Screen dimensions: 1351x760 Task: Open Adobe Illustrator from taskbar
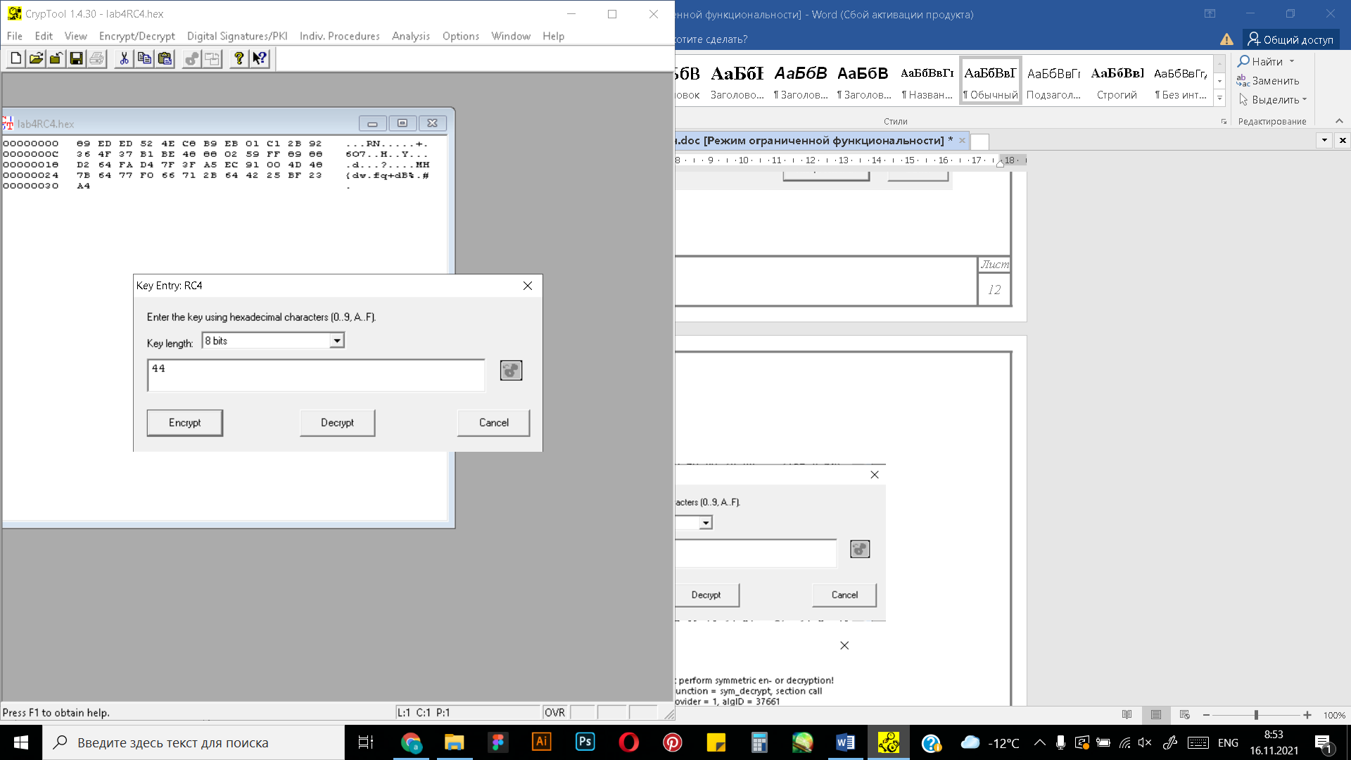coord(542,742)
